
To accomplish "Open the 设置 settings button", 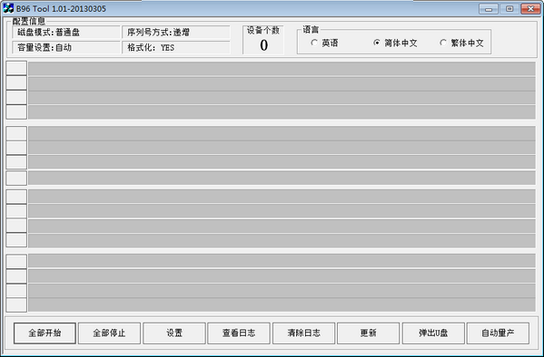I will point(174,333).
